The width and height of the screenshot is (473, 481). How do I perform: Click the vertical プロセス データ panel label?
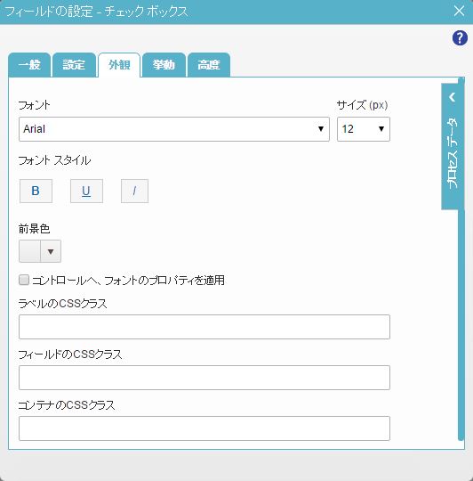453,152
